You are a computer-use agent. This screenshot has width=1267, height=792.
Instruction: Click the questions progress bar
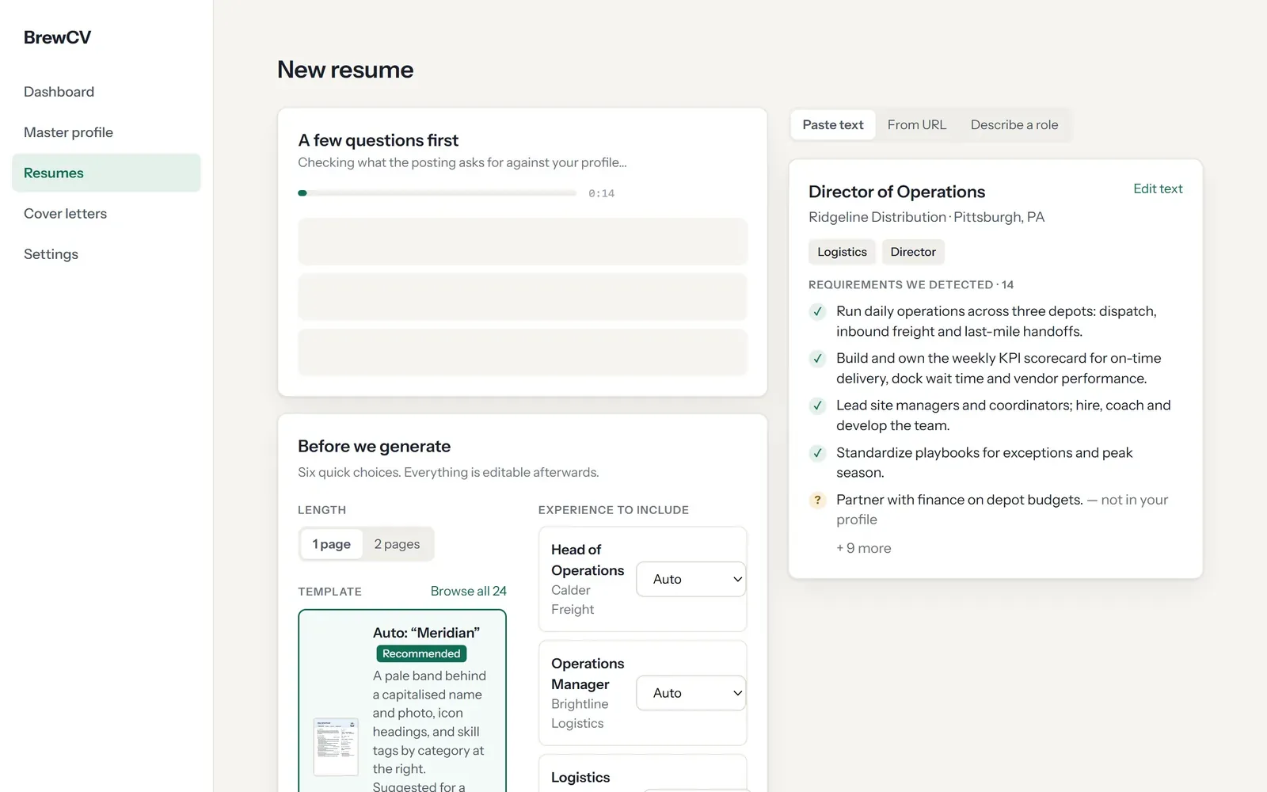click(x=437, y=193)
